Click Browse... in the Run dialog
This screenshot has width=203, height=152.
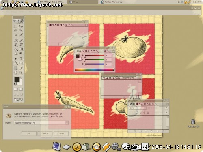coord(61,133)
